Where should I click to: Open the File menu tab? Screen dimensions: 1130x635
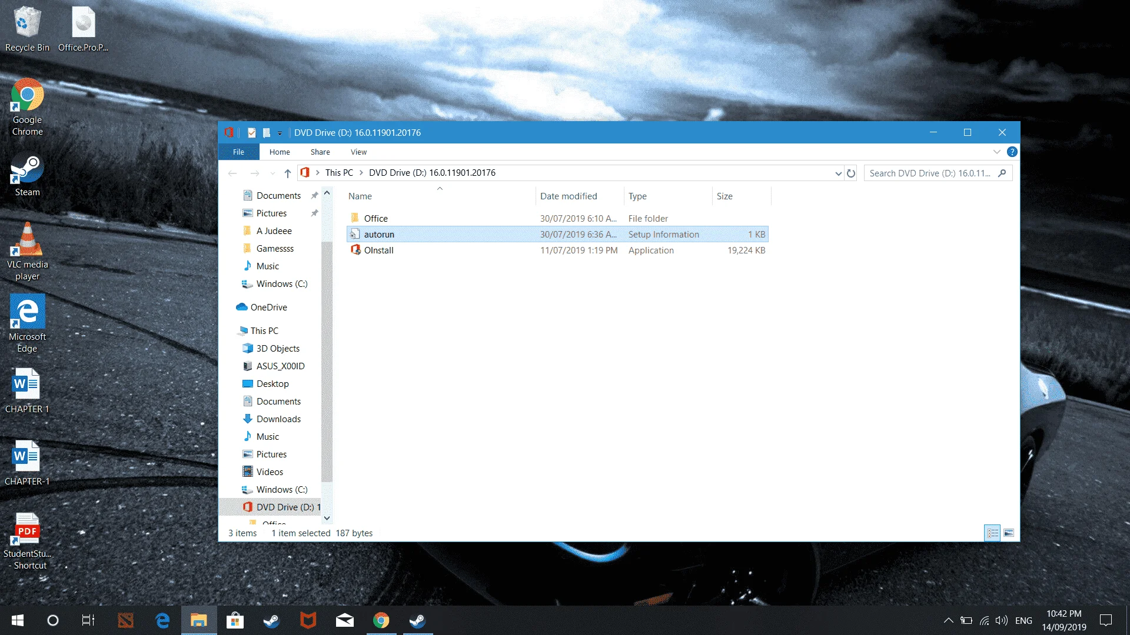coord(238,152)
